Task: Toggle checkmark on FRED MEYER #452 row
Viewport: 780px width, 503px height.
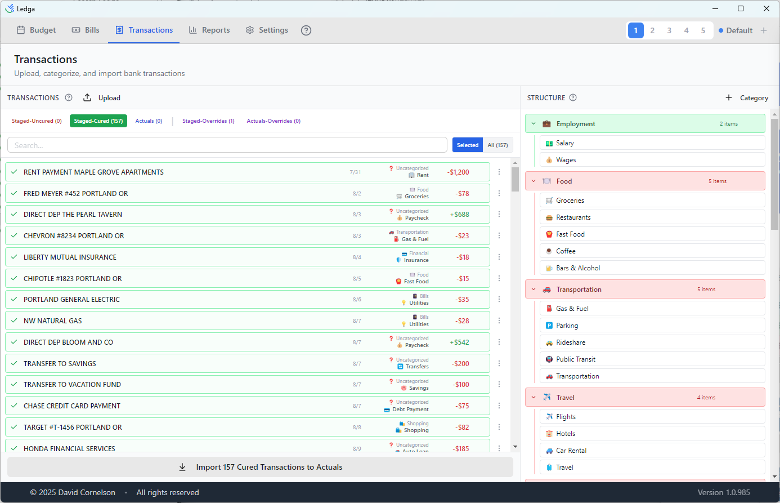Action: (x=14, y=193)
